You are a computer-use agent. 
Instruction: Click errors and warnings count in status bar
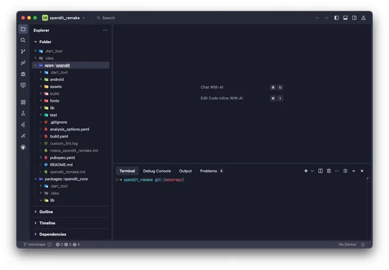[x=68, y=244]
